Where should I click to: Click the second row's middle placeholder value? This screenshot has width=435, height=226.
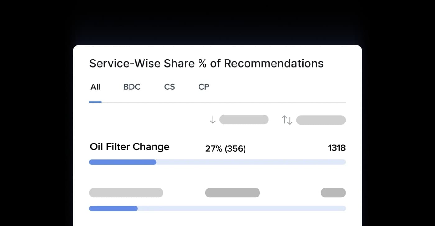tap(232, 193)
